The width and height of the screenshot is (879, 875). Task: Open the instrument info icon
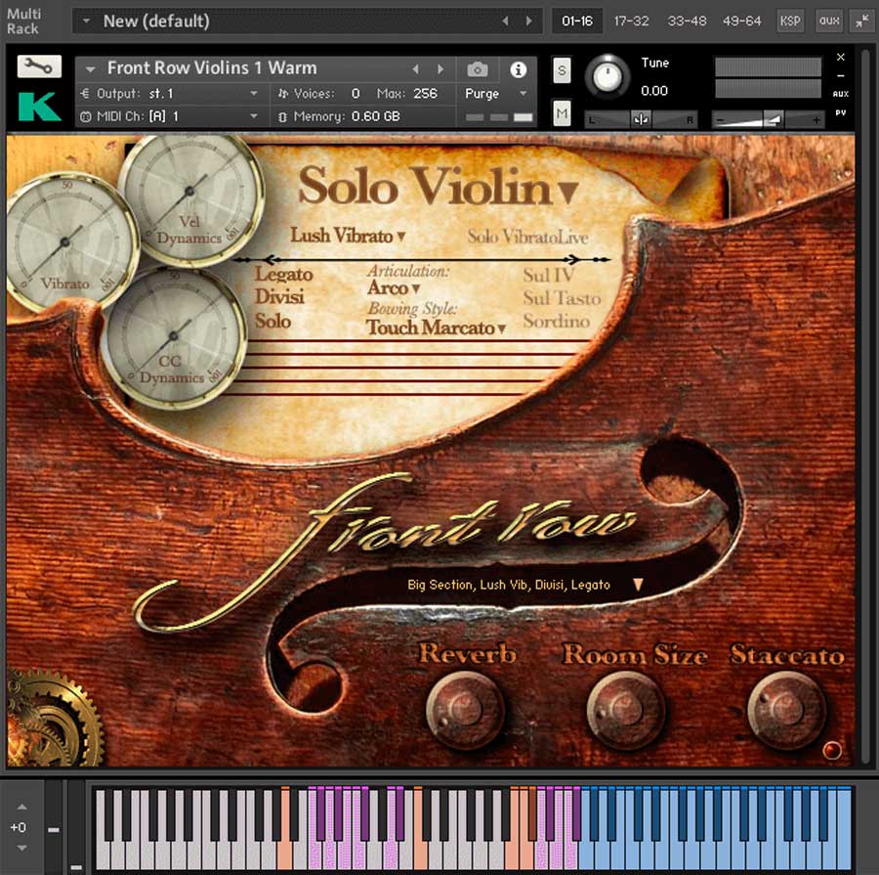click(518, 69)
